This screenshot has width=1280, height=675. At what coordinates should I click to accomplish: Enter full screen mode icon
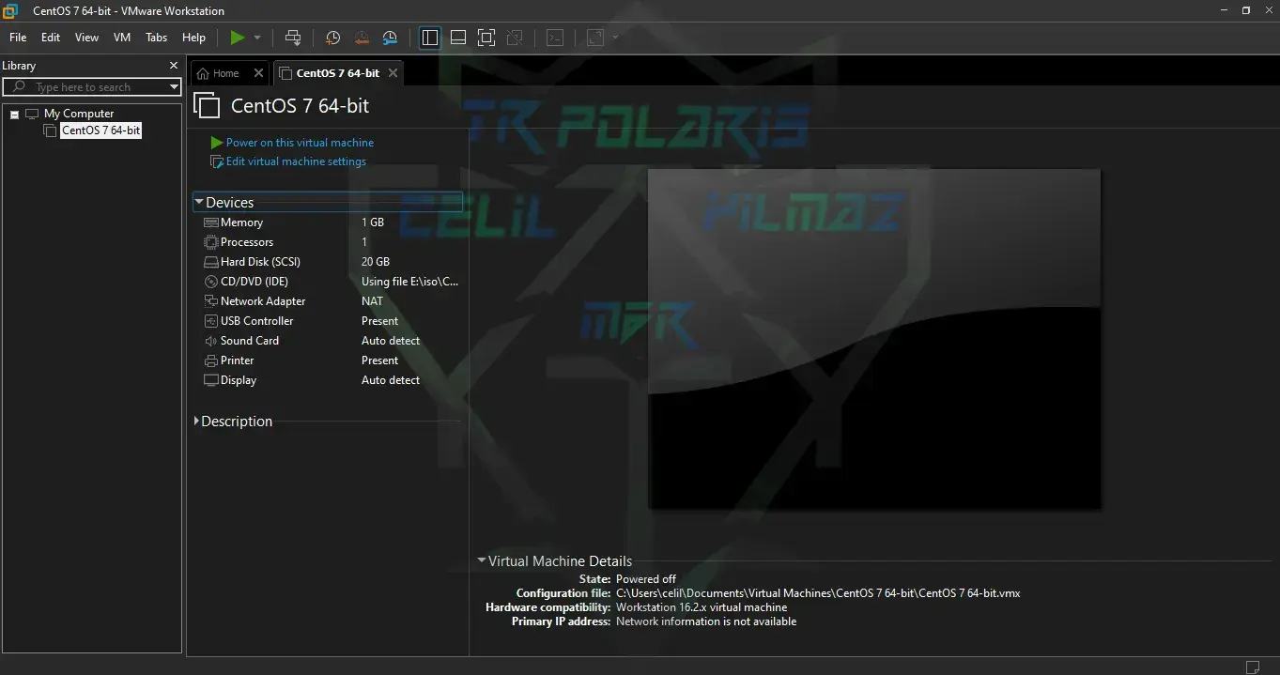(486, 38)
